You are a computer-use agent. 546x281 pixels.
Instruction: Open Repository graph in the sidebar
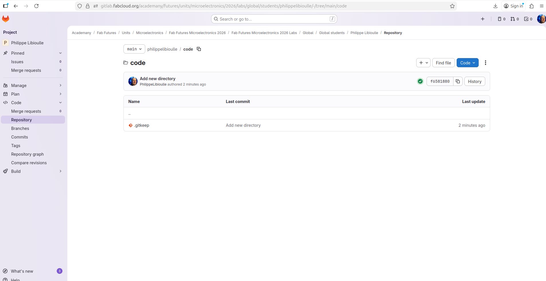[x=28, y=154]
